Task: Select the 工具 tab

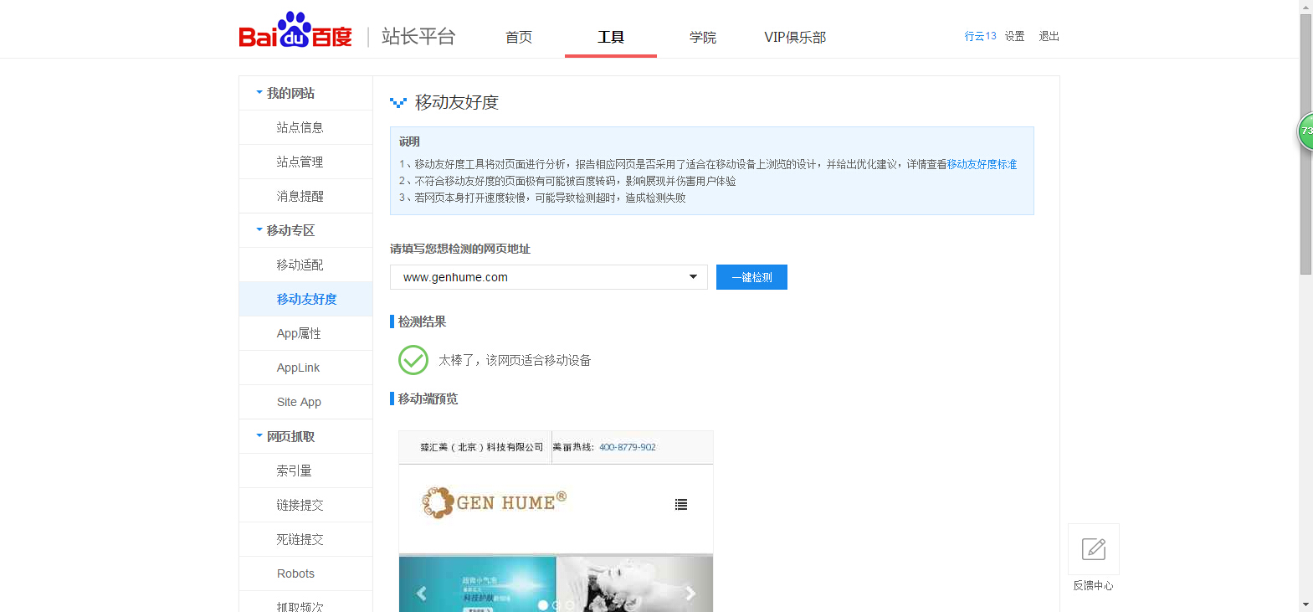Action: pyautogui.click(x=611, y=37)
